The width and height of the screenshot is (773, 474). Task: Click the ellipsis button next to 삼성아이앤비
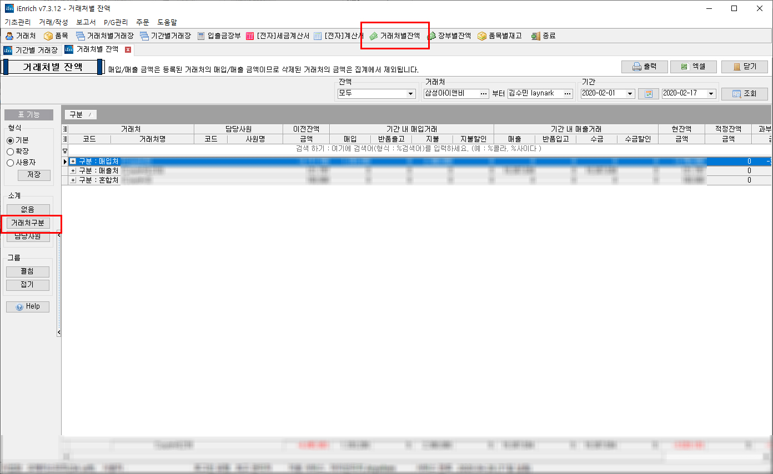point(484,94)
